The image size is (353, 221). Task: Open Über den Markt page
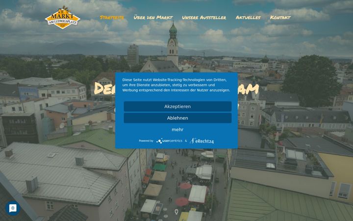153,17
